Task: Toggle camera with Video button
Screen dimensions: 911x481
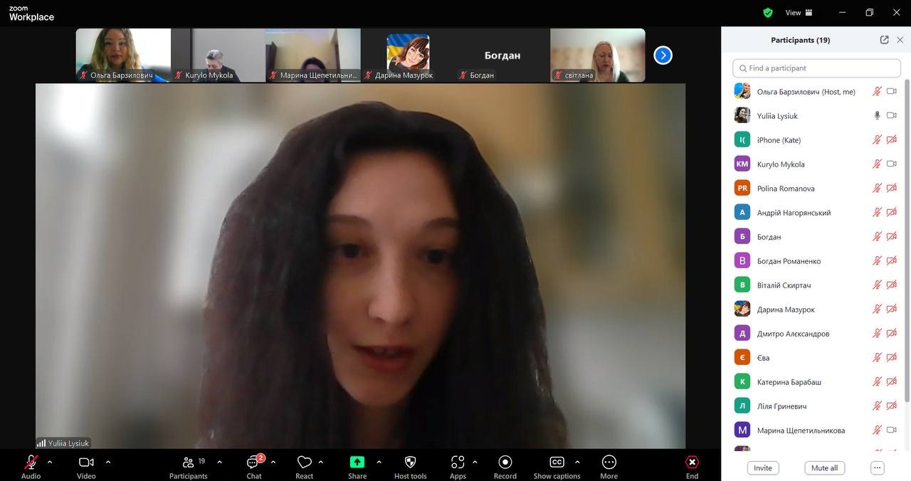Action: tap(86, 463)
